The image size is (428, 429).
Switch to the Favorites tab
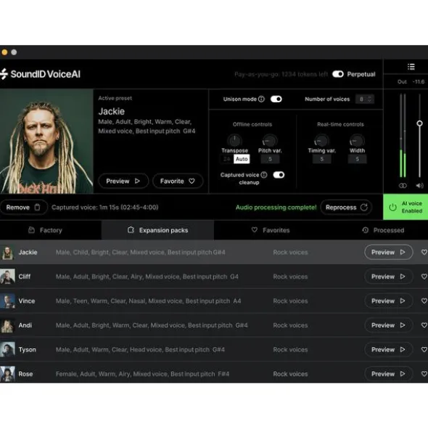[271, 230]
